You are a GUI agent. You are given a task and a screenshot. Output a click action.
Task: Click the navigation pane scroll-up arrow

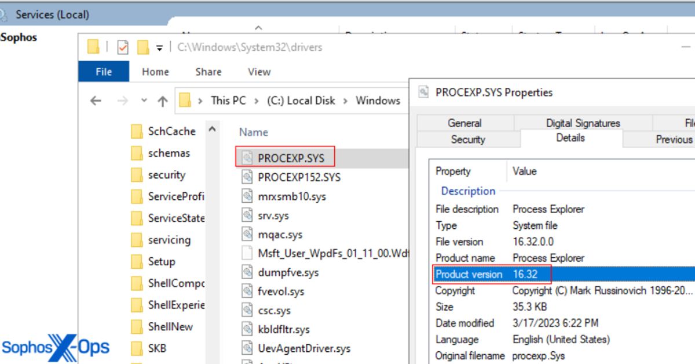point(212,130)
